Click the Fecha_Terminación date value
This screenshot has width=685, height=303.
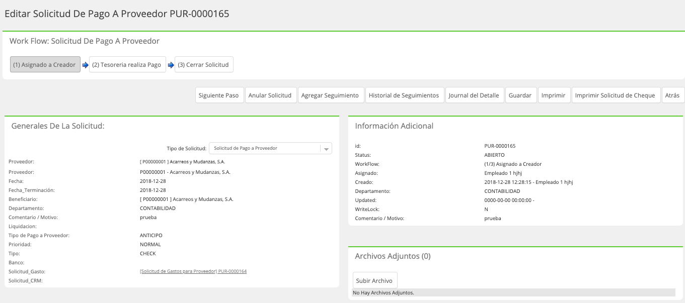tap(153, 190)
